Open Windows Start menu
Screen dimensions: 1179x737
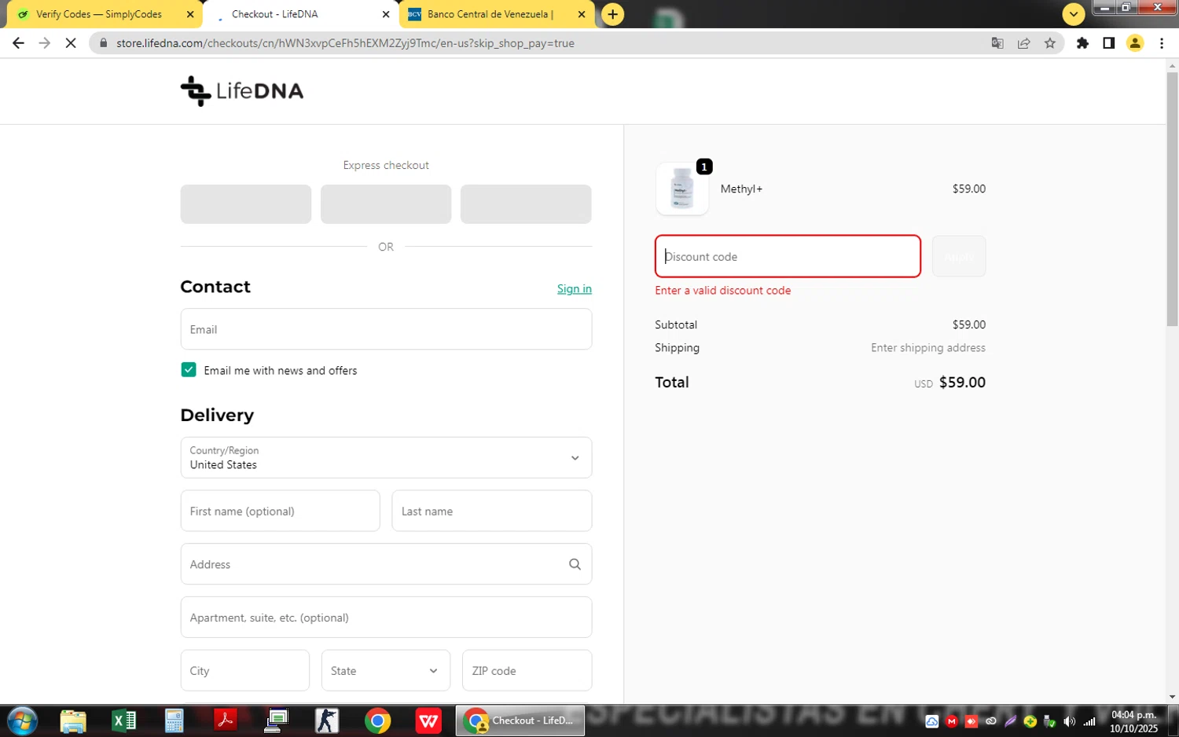tap(22, 720)
